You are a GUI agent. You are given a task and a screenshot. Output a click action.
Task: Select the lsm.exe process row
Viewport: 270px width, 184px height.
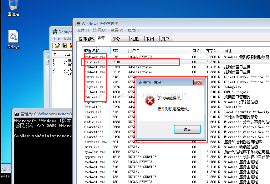[x=176, y=117]
